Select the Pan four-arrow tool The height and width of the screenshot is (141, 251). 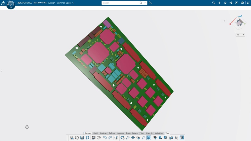click(x=133, y=138)
